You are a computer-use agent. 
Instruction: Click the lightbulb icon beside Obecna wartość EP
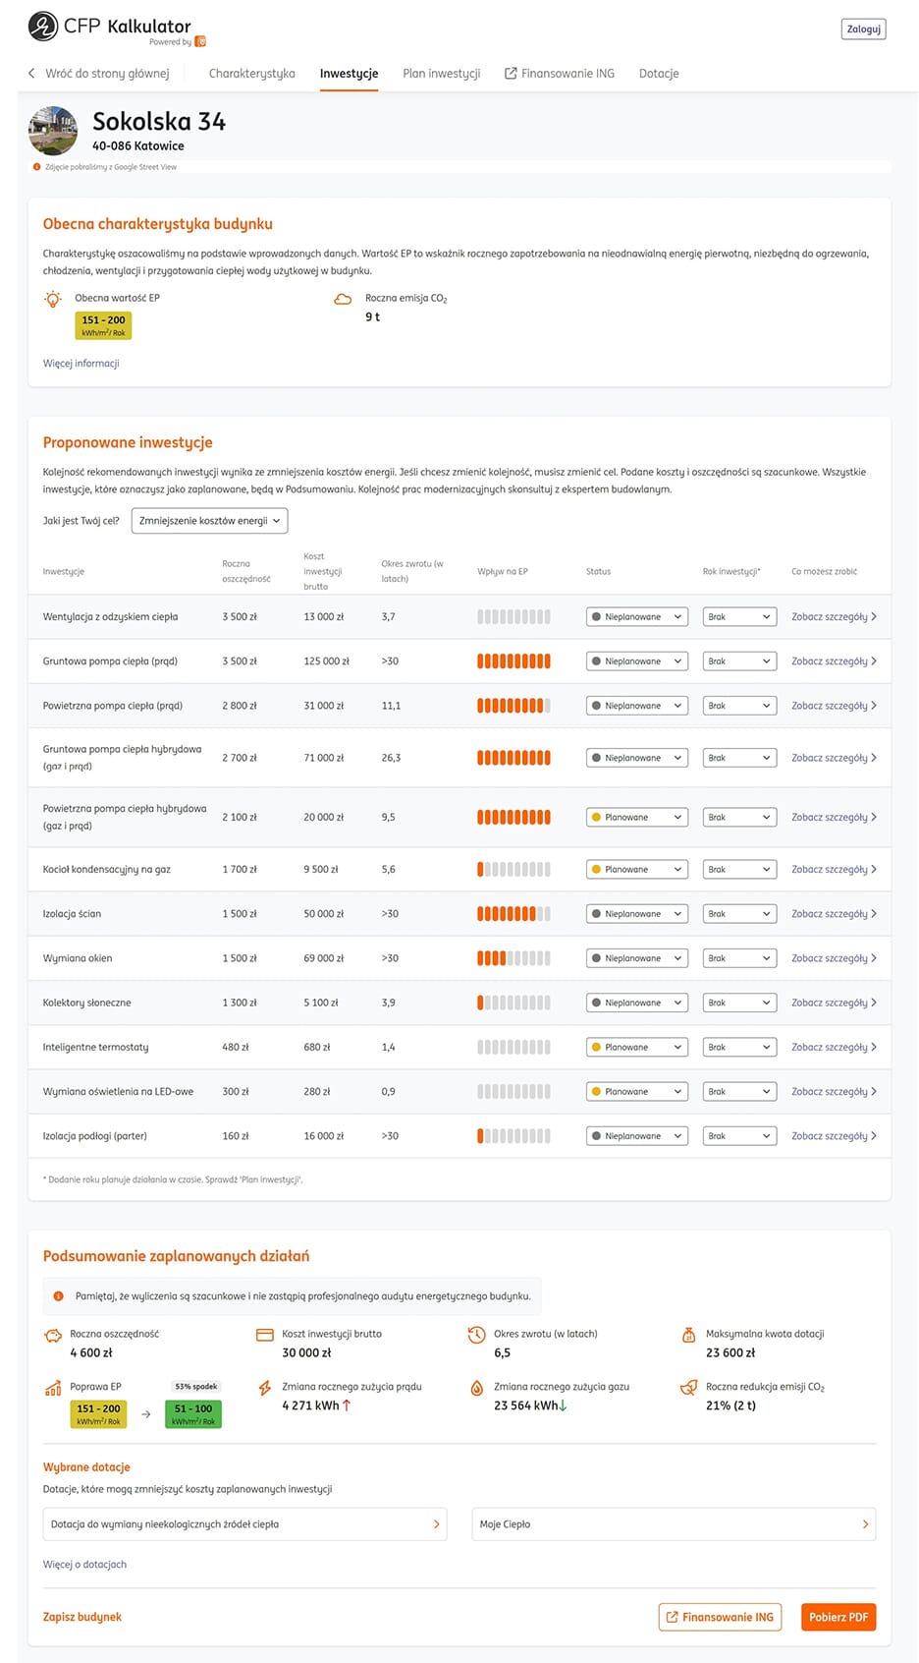[53, 299]
